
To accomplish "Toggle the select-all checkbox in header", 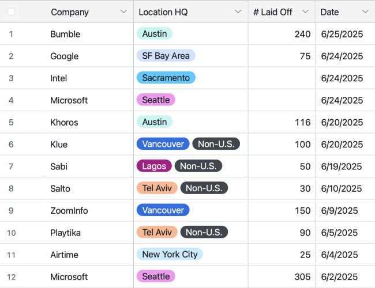I will [x=11, y=12].
